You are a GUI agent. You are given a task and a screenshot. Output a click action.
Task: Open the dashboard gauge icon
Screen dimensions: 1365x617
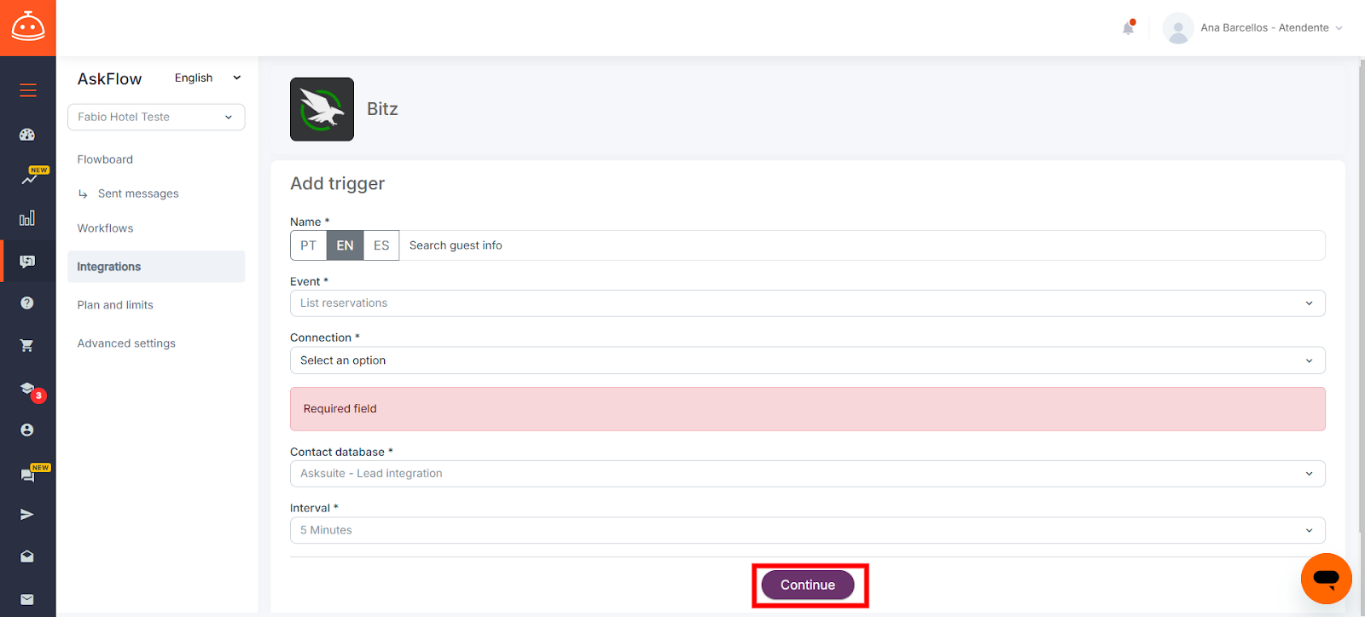tap(27, 135)
